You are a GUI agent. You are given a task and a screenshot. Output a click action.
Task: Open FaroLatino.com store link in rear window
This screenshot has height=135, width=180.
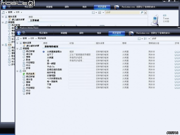point(139,7)
